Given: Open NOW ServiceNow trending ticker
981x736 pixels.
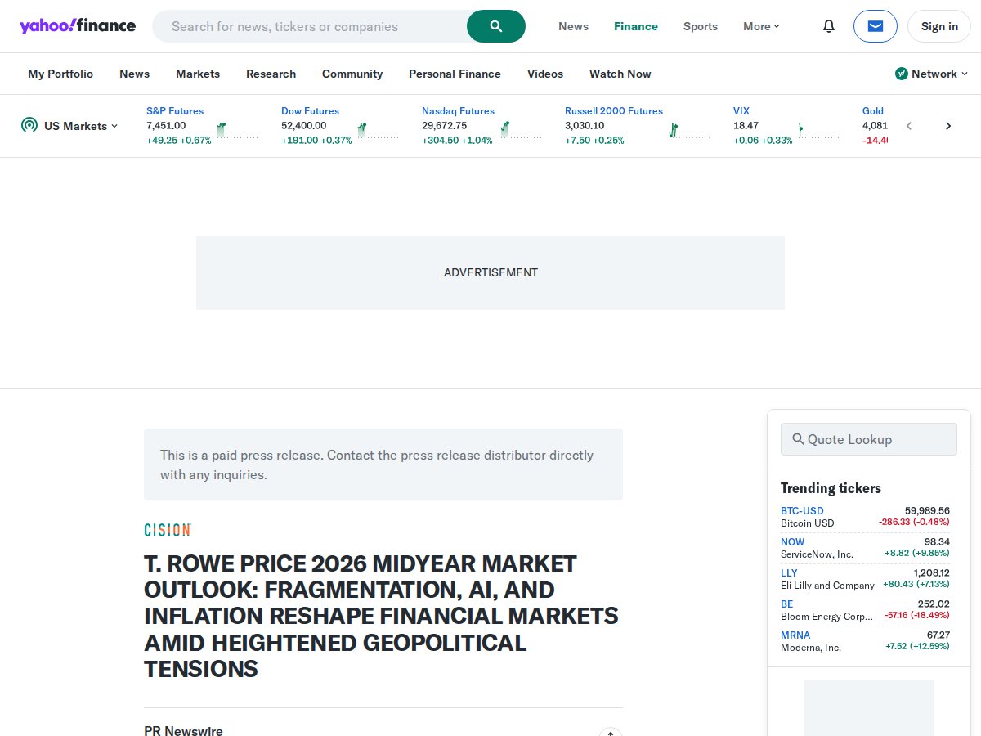Looking at the screenshot, I should [792, 542].
